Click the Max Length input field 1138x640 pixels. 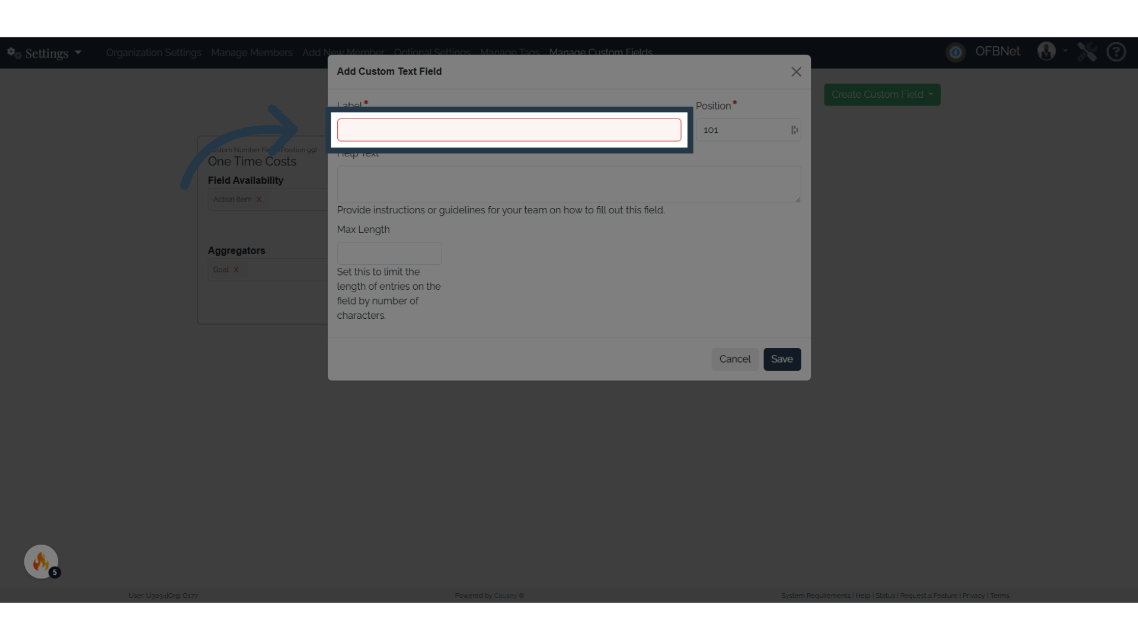point(389,253)
